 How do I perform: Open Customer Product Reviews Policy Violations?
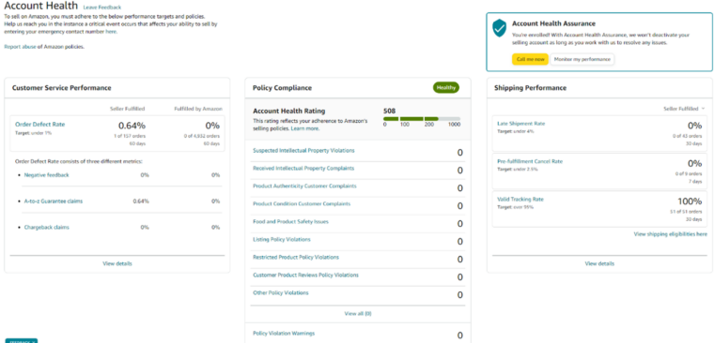point(305,275)
